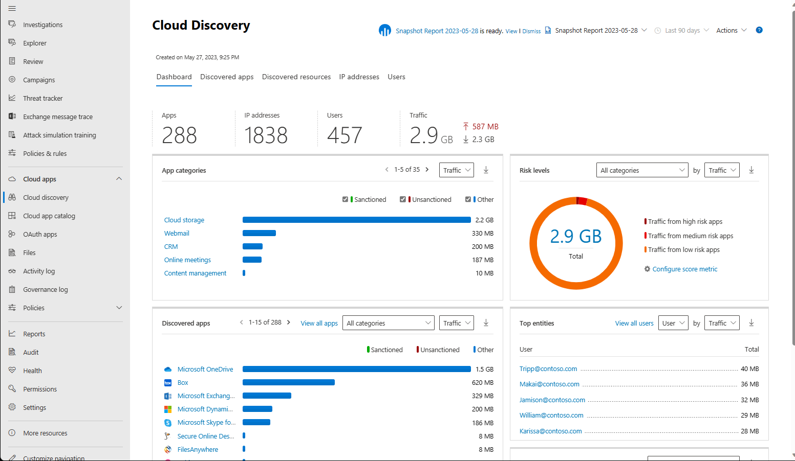Click the View all users link
795x461 pixels.
coord(634,323)
